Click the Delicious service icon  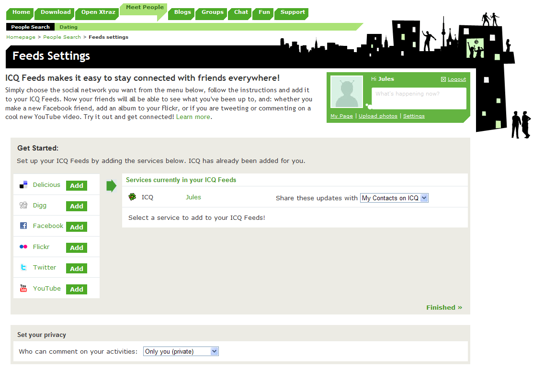pyautogui.click(x=23, y=185)
